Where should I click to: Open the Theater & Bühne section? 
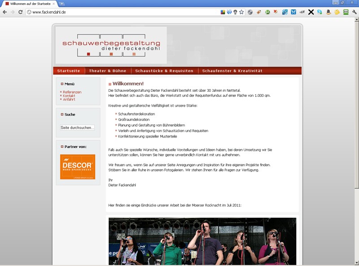(x=108, y=71)
